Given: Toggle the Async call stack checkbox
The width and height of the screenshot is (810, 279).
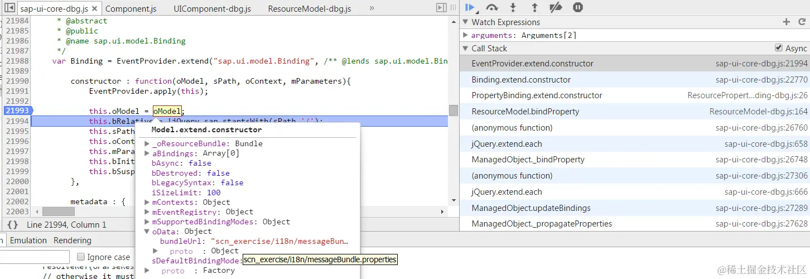Looking at the screenshot, I should pyautogui.click(x=779, y=48).
